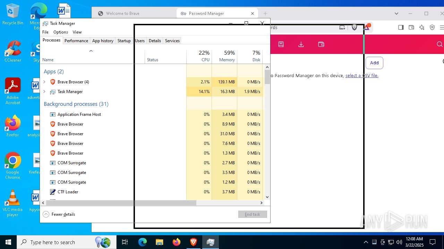
Task: Click Add button in Password Manager
Action: point(374,63)
